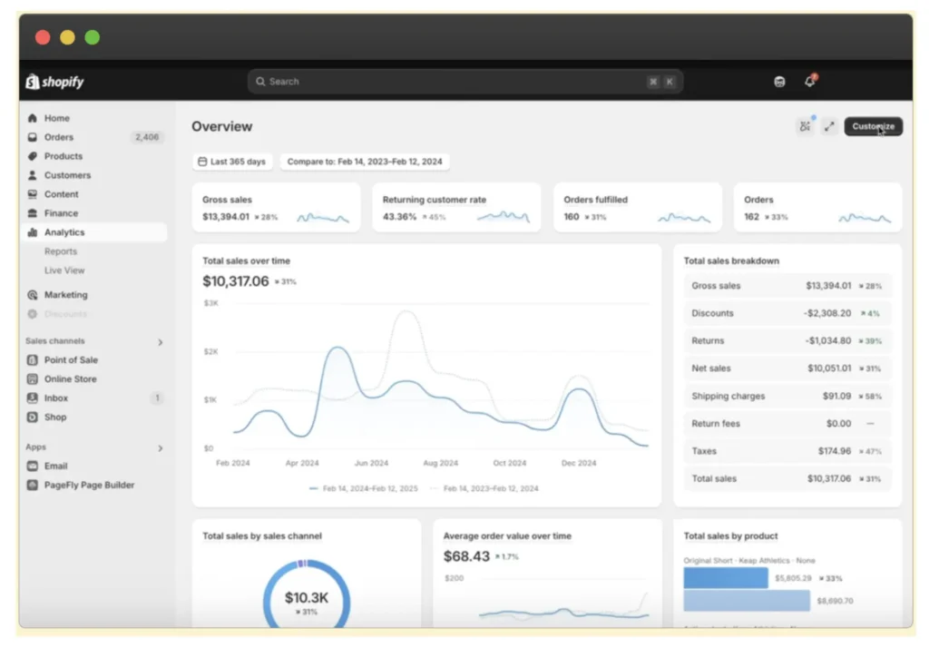Viewport: 929px width, 648px height.
Task: Click the store icon beside the bell
Action: click(779, 82)
